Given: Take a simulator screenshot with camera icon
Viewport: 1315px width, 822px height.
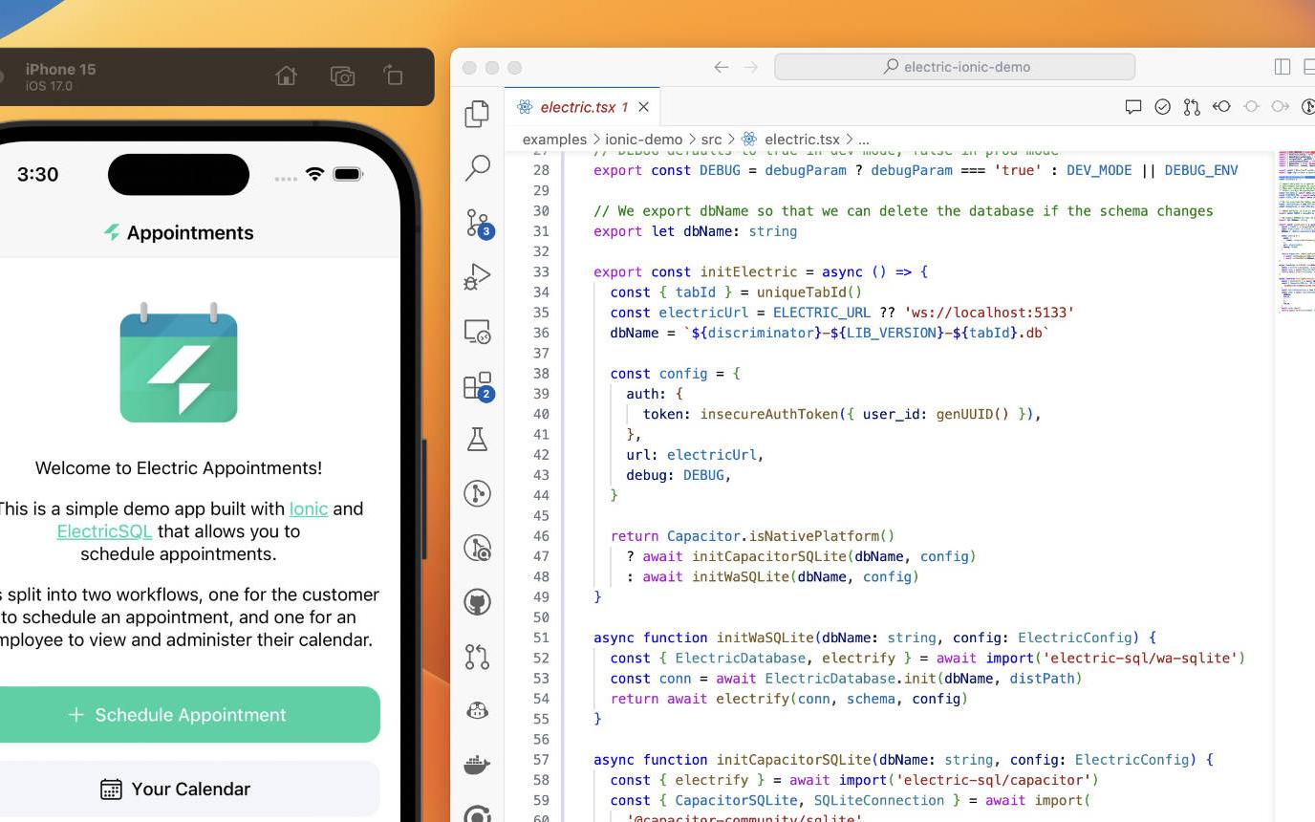Looking at the screenshot, I should (342, 76).
